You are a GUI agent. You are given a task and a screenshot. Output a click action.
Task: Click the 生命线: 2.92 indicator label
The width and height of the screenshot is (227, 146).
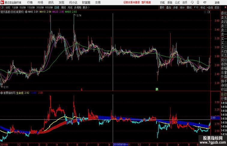23,93
